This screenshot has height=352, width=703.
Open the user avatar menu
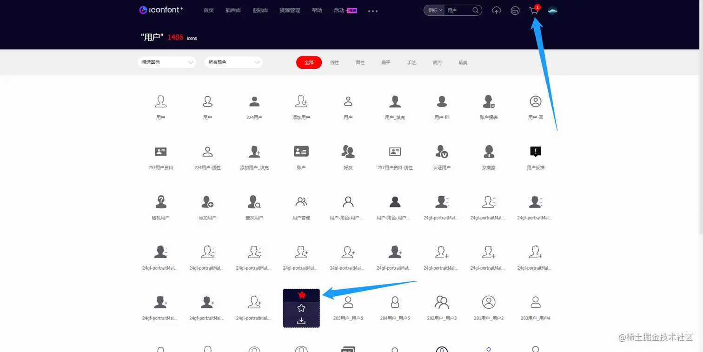(x=552, y=10)
